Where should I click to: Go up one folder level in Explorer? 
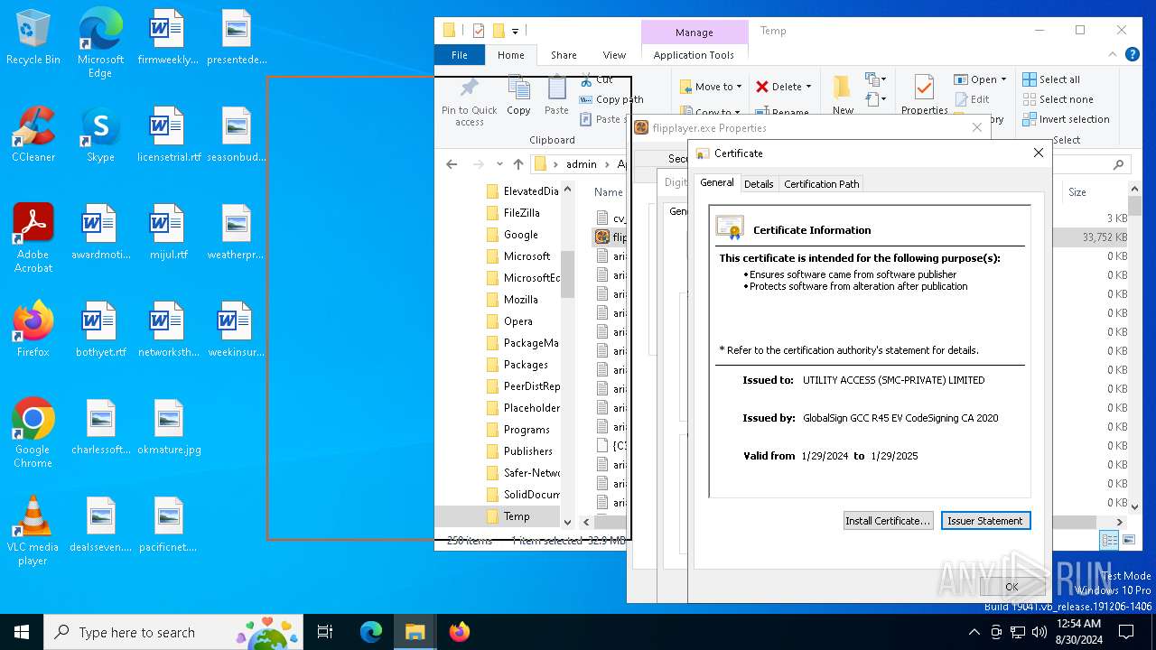[x=517, y=164]
